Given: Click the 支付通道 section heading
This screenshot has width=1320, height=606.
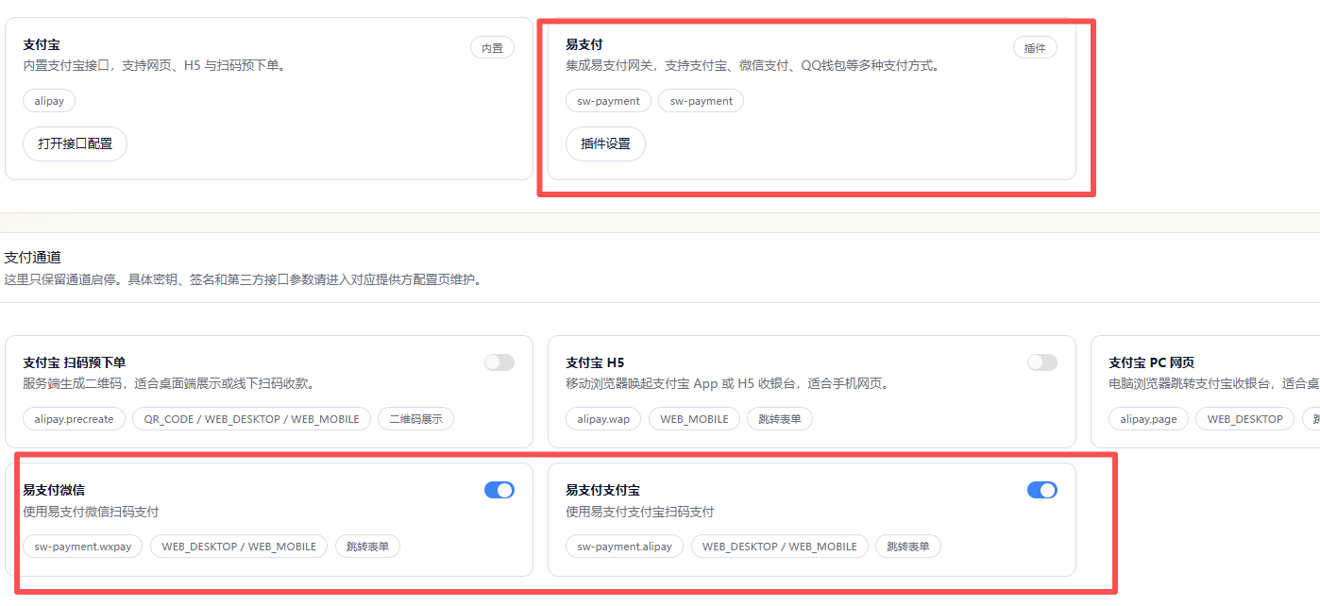Looking at the screenshot, I should point(33,257).
